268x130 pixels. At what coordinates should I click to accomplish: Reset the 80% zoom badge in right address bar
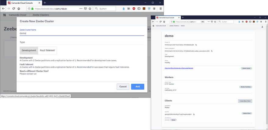click(203, 22)
